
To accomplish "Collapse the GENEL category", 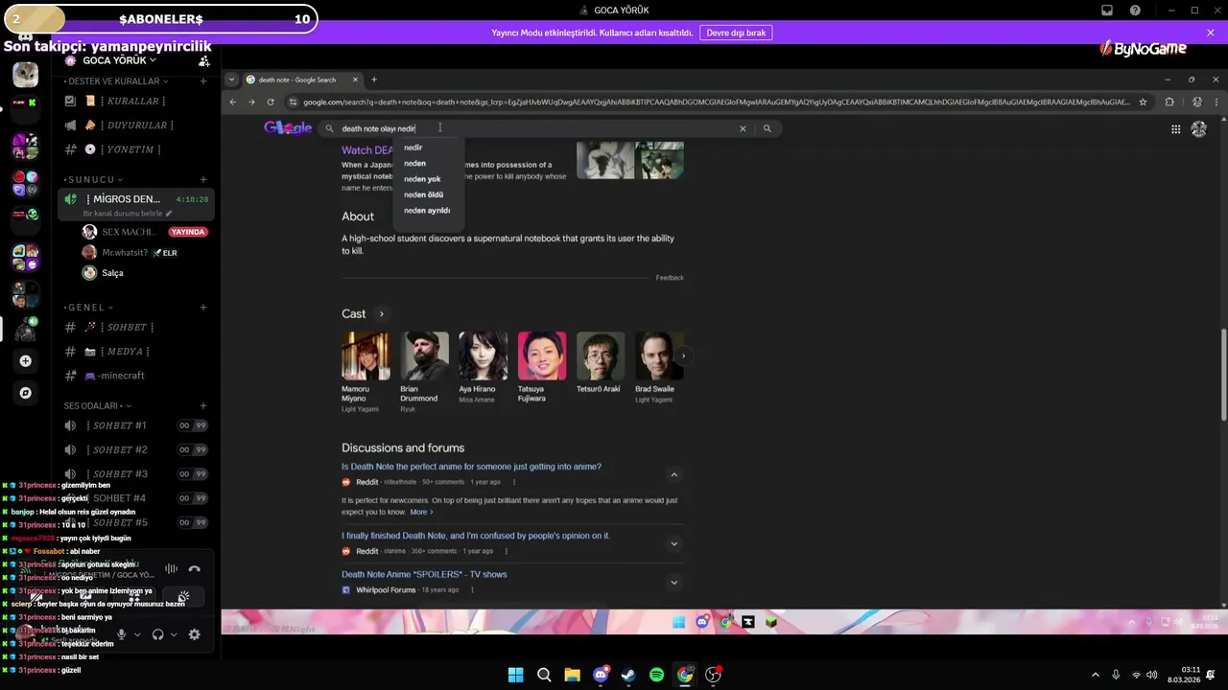I will [89, 308].
